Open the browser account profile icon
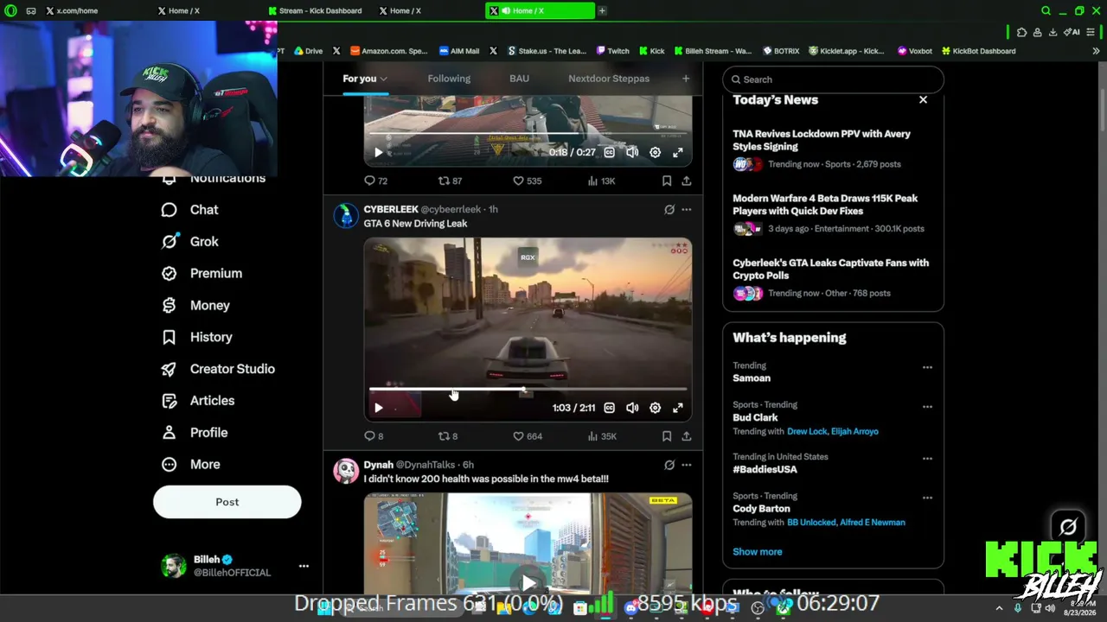The width and height of the screenshot is (1107, 622). (1037, 33)
